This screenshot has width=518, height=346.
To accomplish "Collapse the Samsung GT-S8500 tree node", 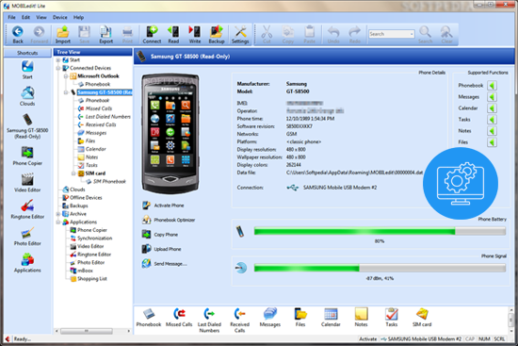I will pyautogui.click(x=66, y=92).
